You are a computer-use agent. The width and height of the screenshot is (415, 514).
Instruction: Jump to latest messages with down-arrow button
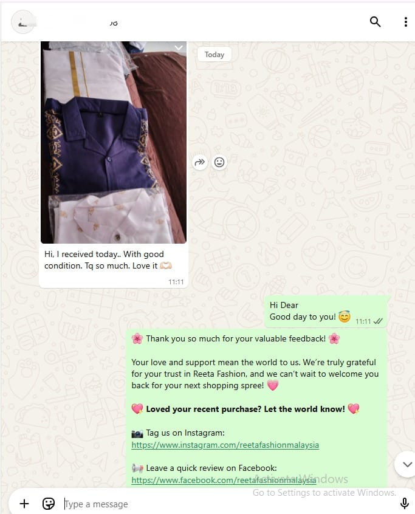407,465
